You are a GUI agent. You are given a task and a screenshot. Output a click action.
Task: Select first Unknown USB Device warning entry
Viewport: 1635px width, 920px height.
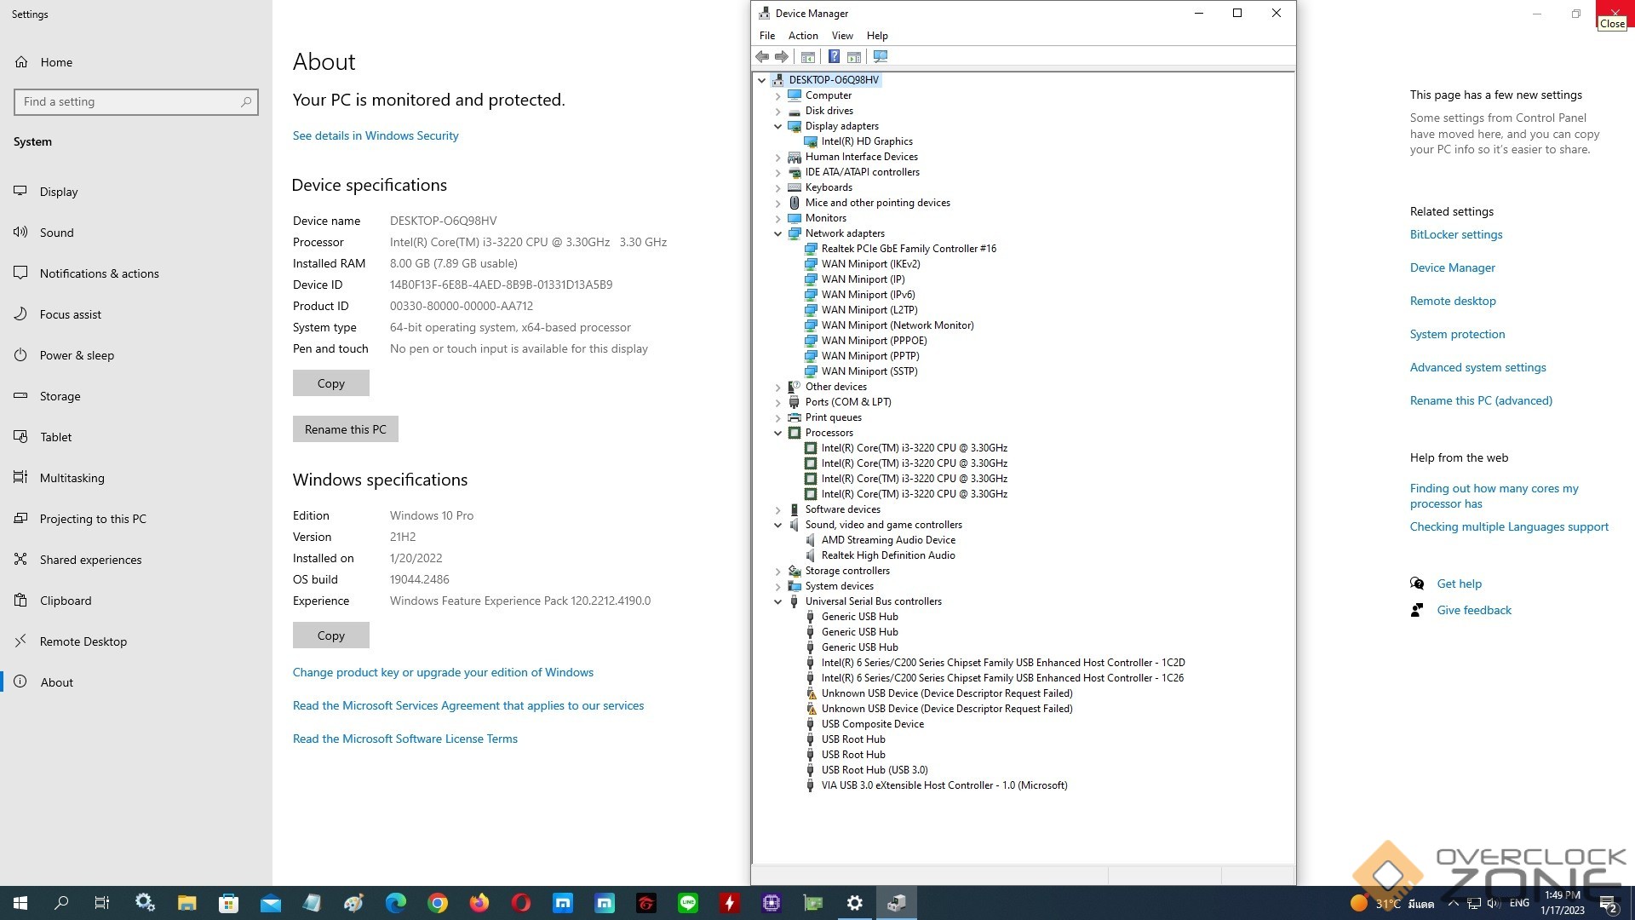[946, 693]
